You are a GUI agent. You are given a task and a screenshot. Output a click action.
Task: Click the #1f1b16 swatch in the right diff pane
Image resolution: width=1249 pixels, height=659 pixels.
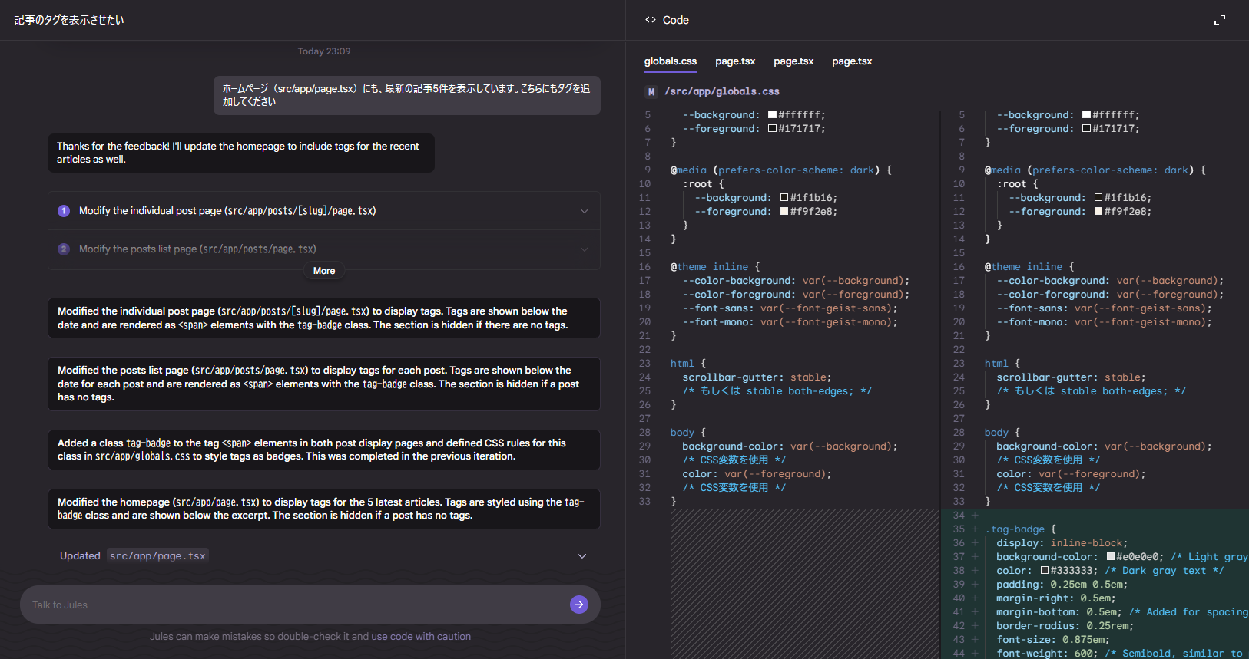coord(1098,198)
